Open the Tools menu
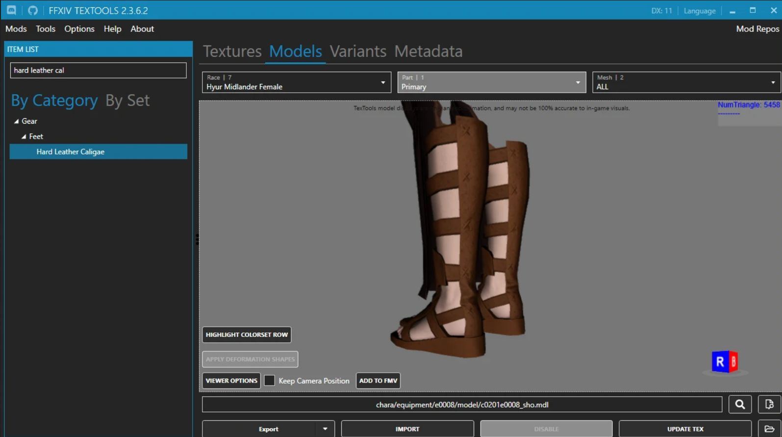Screen dimensions: 782x437 [46, 29]
